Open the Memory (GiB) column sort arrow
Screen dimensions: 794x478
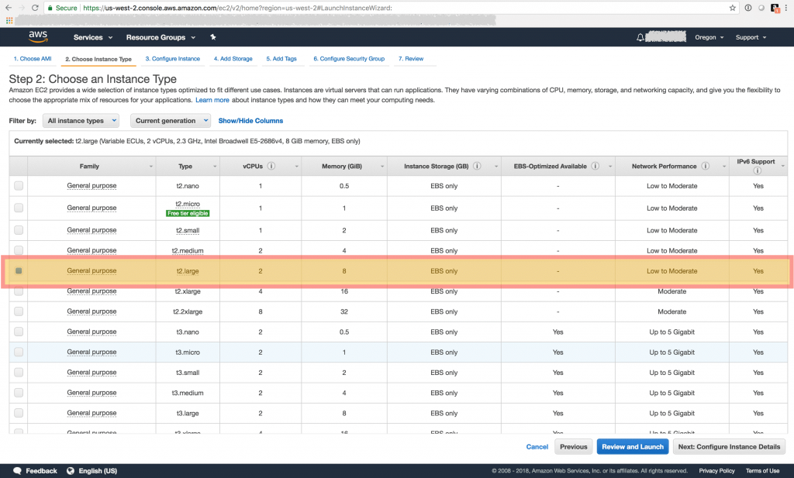pyautogui.click(x=382, y=167)
